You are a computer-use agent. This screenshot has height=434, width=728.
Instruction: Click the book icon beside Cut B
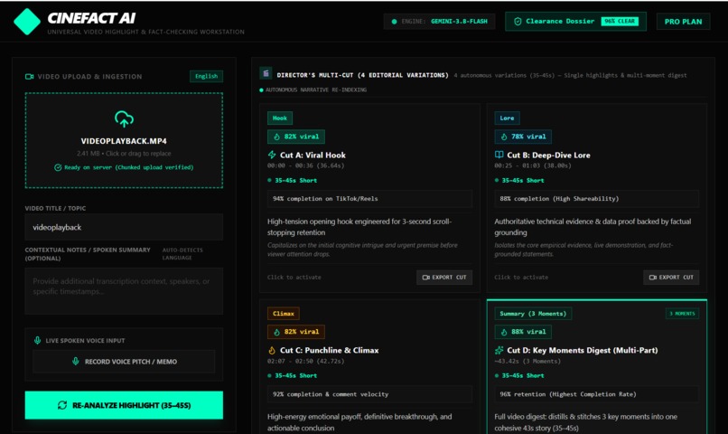pyautogui.click(x=499, y=155)
